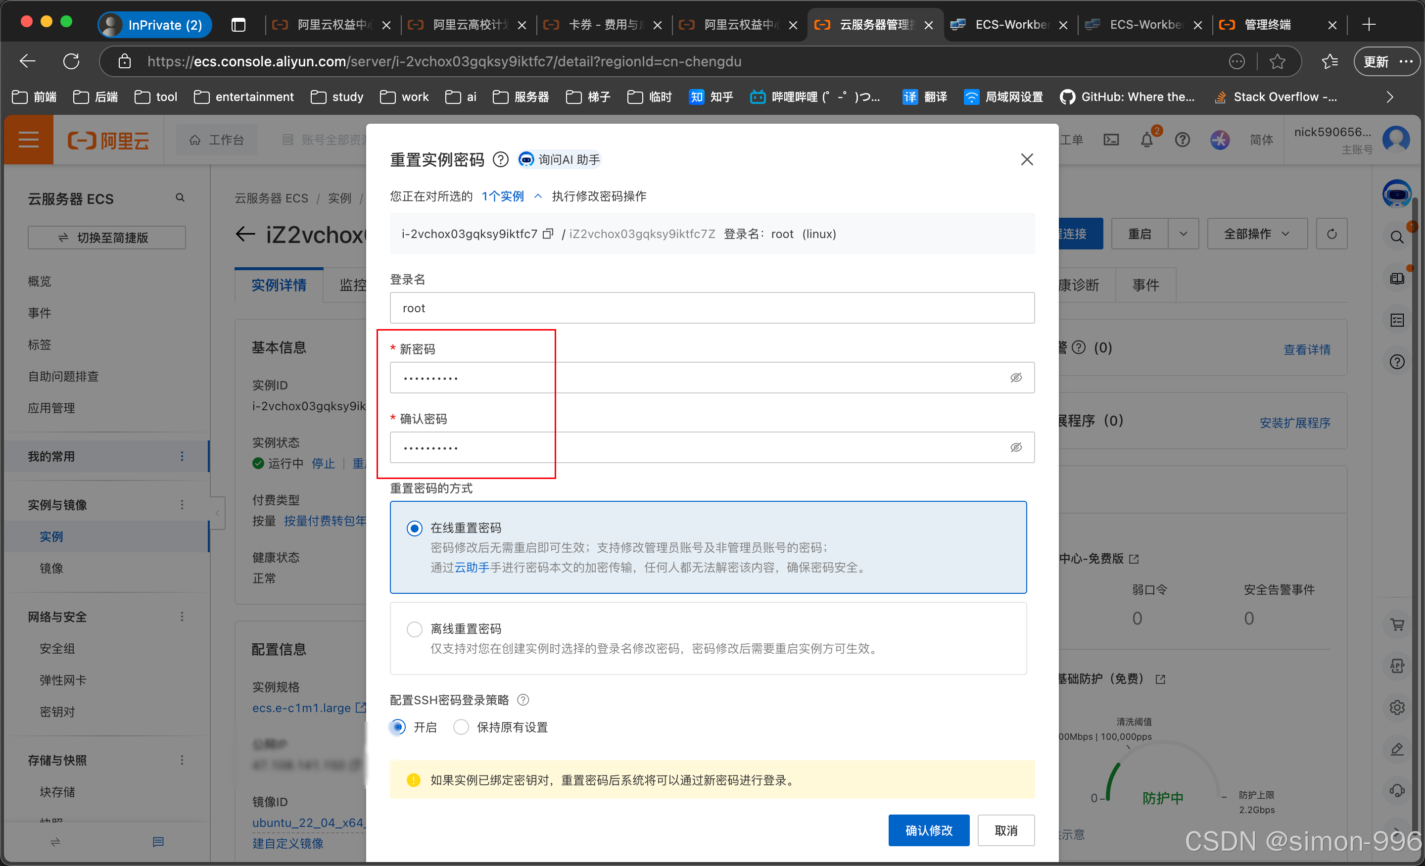
Task: Open the Aliyun hamburger menu
Action: (29, 140)
